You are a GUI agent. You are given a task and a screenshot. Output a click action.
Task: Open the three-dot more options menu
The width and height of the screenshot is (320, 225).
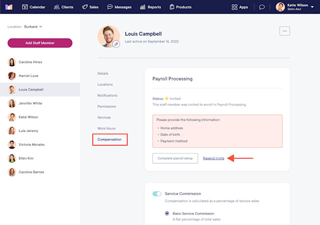pyautogui.click(x=284, y=31)
